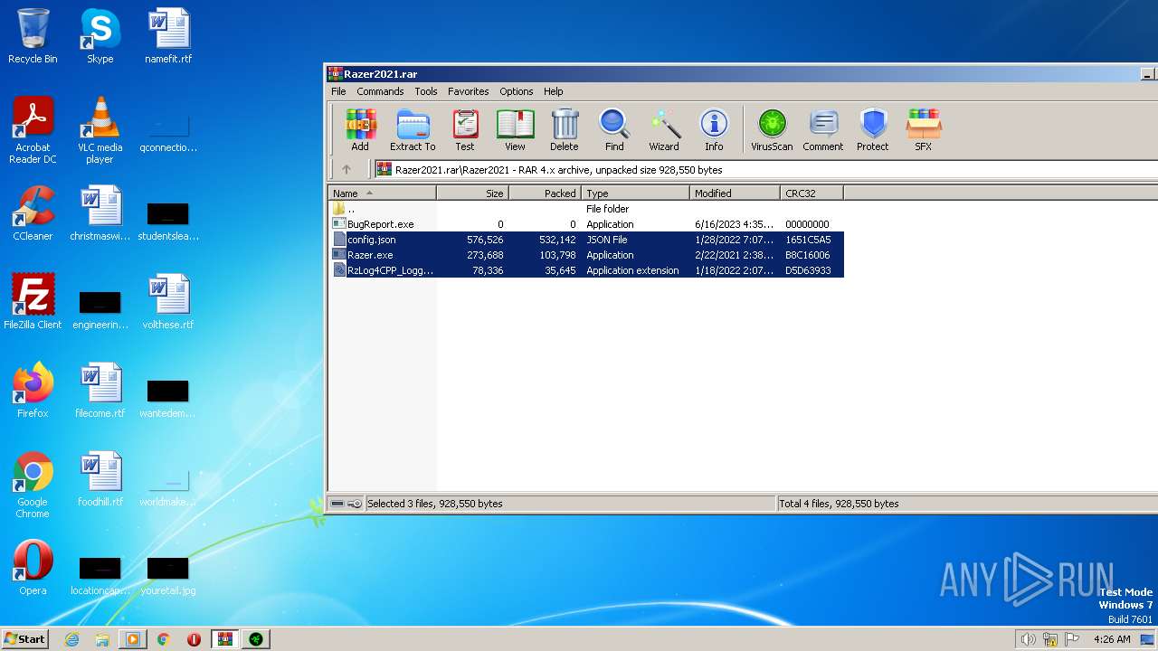
Task: Open the CCleaner desktop shortcut
Action: (33, 214)
